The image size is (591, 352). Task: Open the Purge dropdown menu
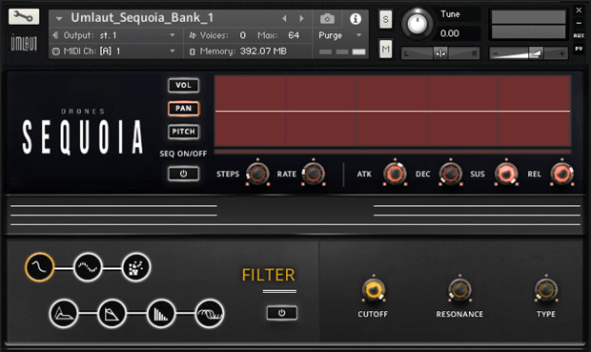tap(358, 35)
